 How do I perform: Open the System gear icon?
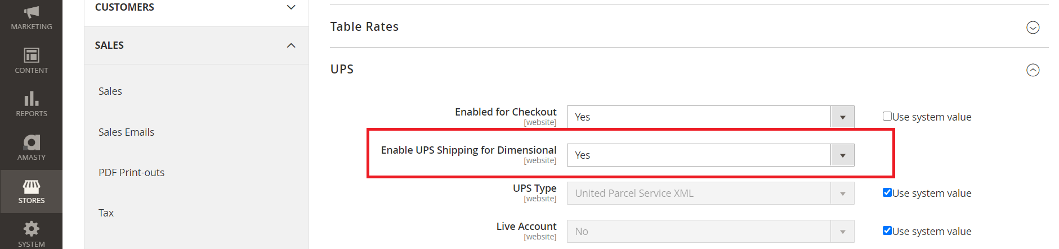point(32,229)
